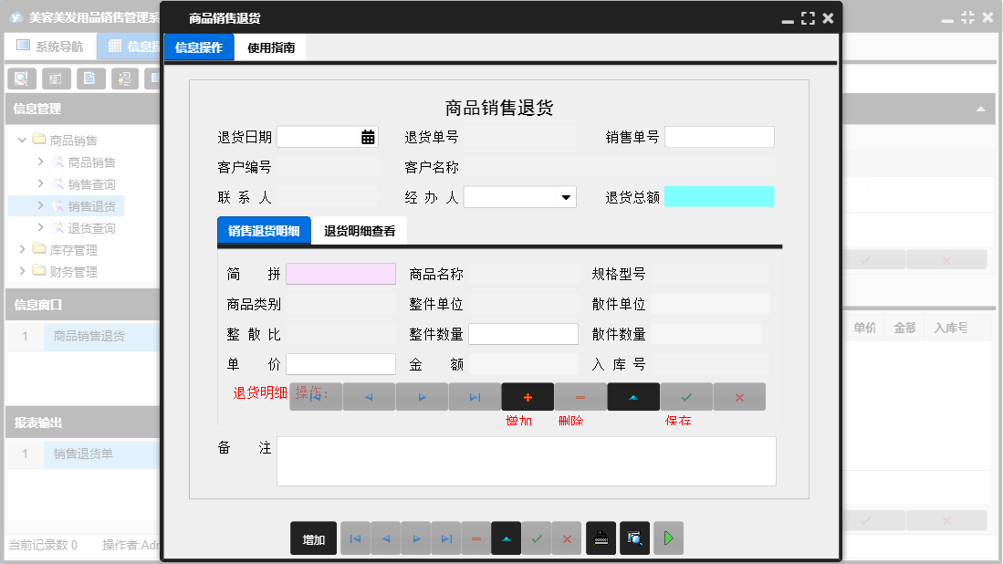
Task: Click the red X cancel icon in detail toolbar
Action: coord(738,396)
